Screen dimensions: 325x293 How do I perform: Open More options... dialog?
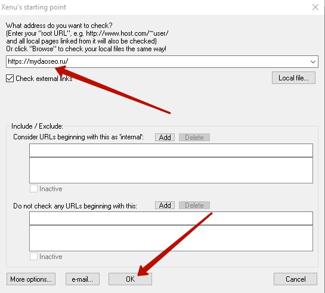[31, 279]
